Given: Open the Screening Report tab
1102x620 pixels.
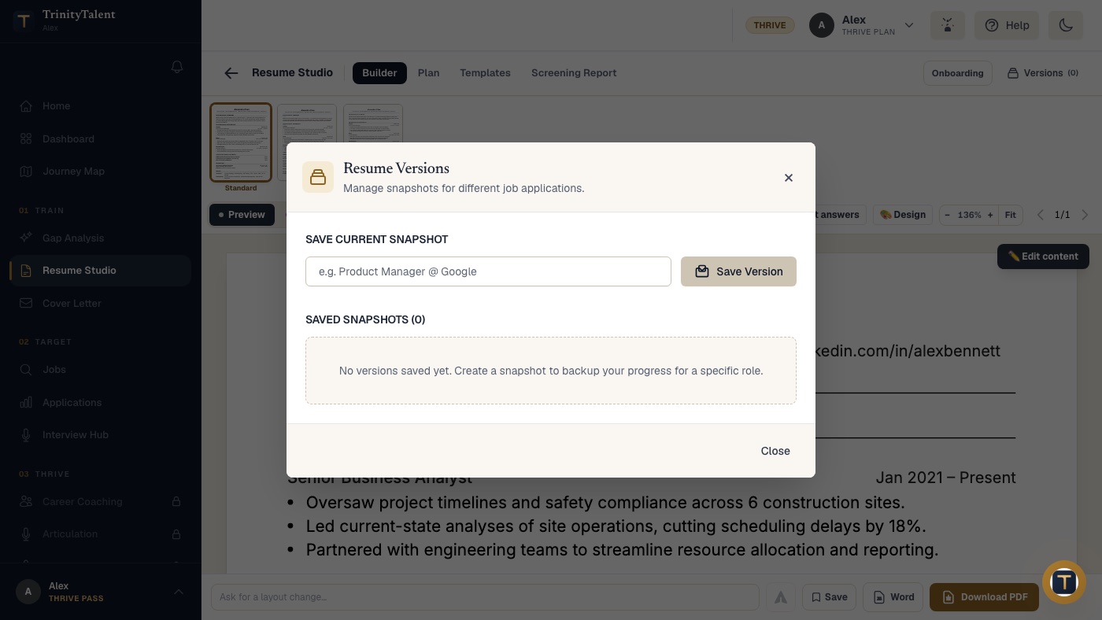Looking at the screenshot, I should [x=574, y=73].
